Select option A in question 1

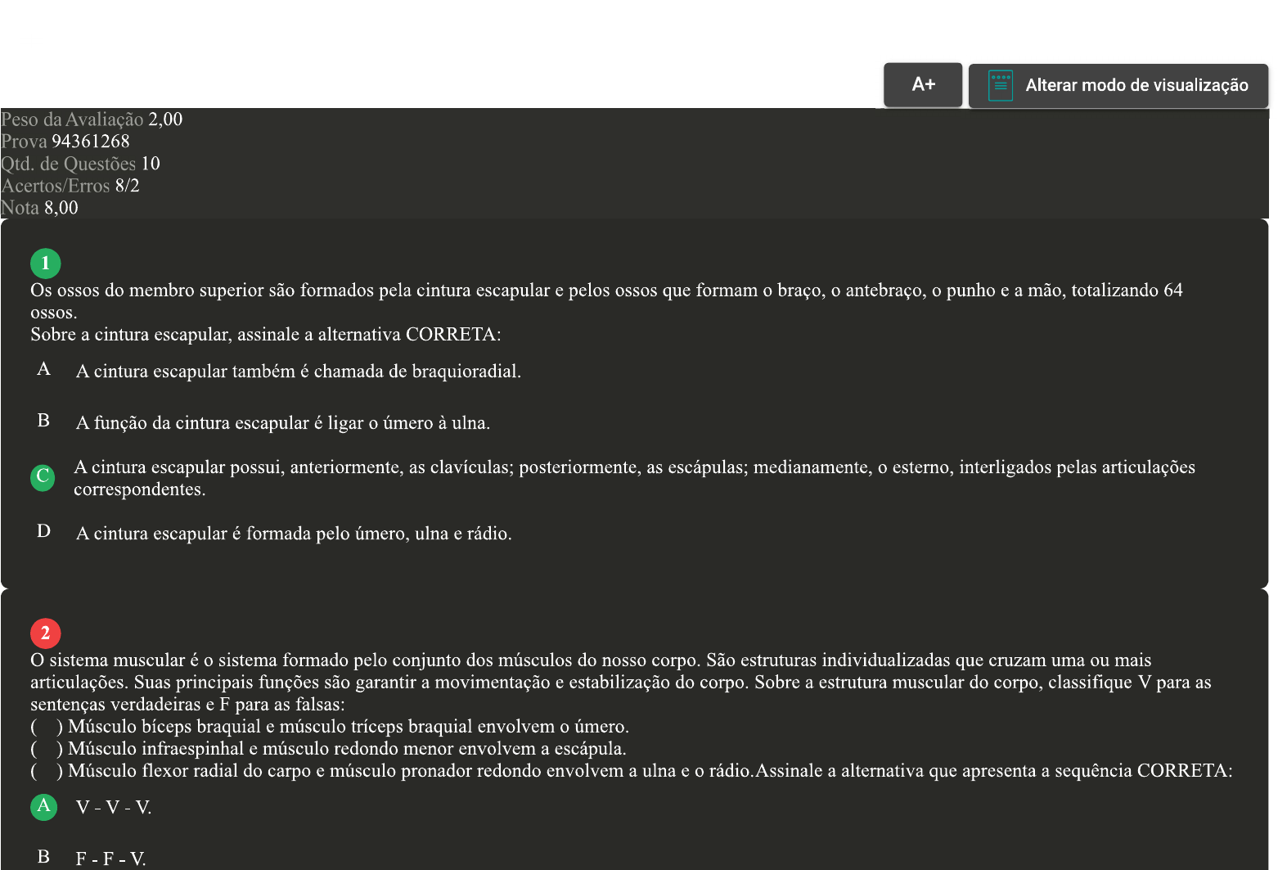click(43, 369)
